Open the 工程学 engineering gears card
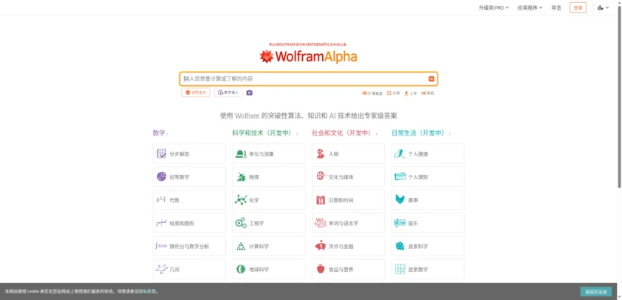This screenshot has height=300, width=622. (x=269, y=223)
